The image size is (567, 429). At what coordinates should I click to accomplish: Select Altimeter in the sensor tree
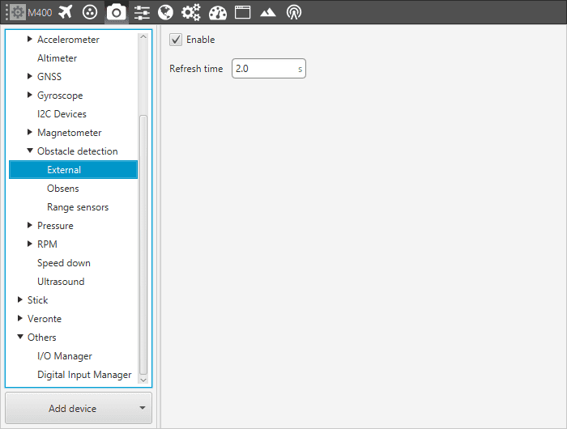click(58, 58)
